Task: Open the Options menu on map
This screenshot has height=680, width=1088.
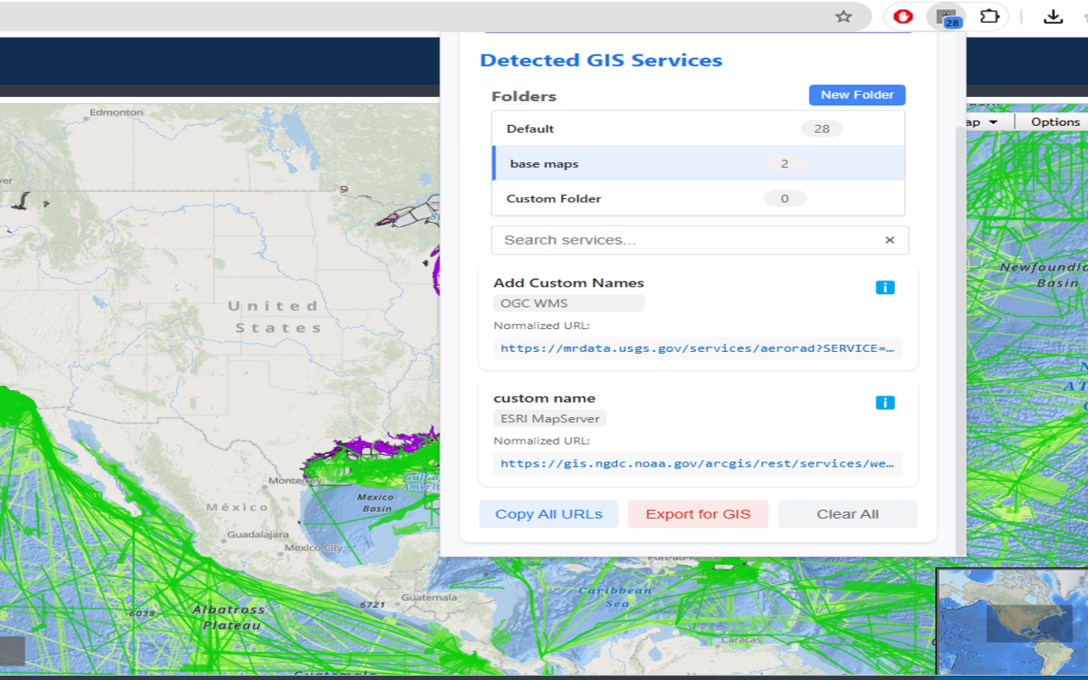Action: pyautogui.click(x=1055, y=122)
